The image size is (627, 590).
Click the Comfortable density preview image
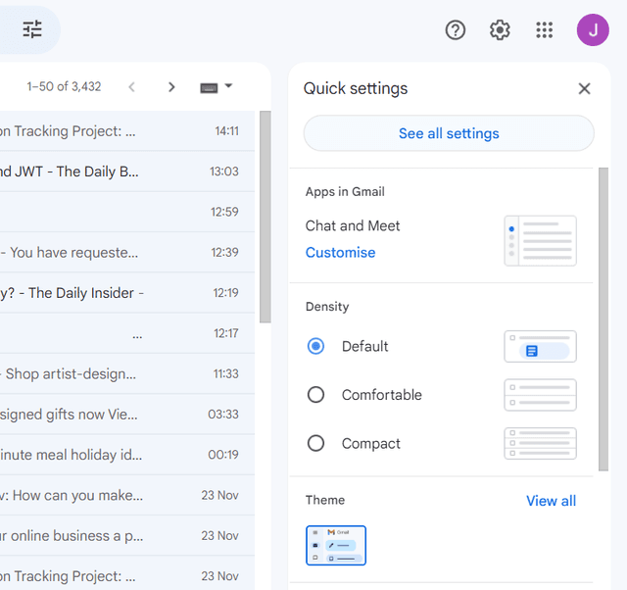pos(540,395)
